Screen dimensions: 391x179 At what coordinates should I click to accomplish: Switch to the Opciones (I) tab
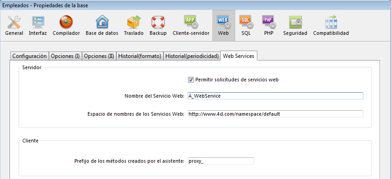[65, 56]
